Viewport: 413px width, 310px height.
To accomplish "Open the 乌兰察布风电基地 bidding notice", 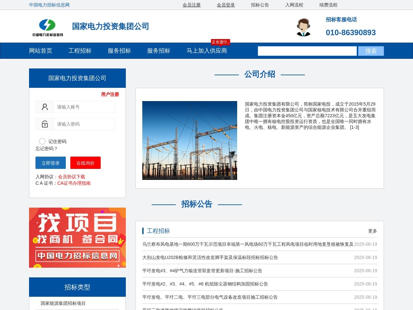I will coord(248,244).
